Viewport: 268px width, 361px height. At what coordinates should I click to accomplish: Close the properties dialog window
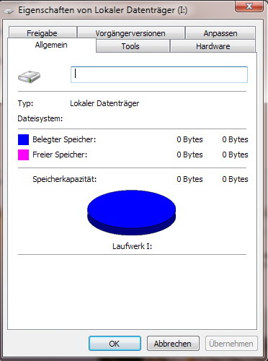(x=249, y=6)
